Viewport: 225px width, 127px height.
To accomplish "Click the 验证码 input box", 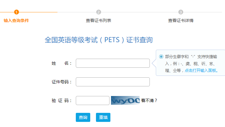I will coord(93,101).
